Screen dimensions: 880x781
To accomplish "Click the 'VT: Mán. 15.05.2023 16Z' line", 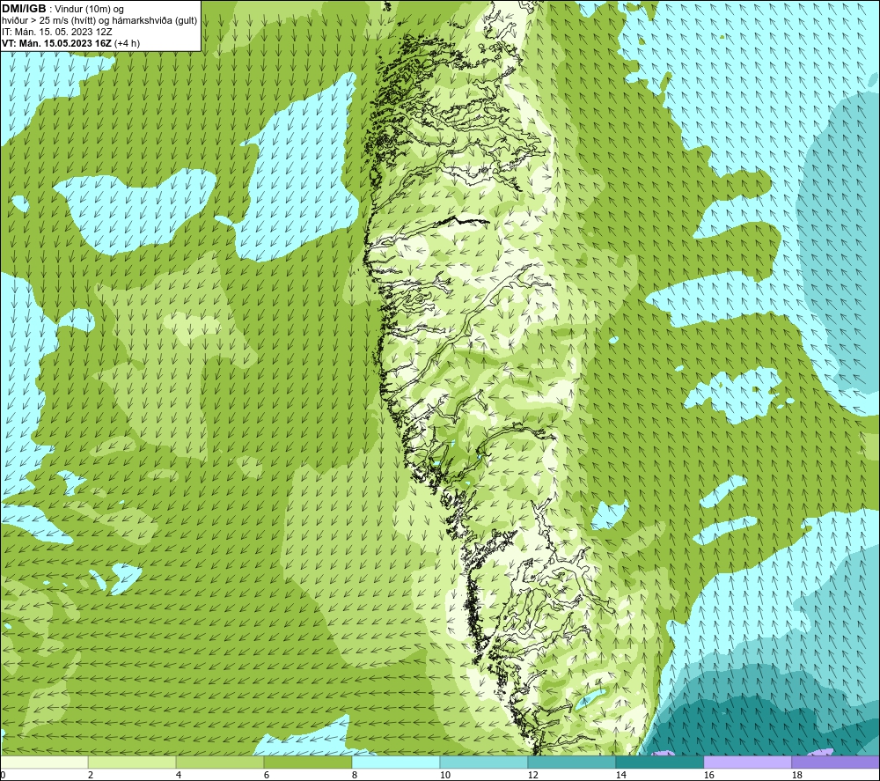I will [56, 43].
